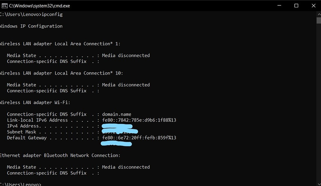Click the ipconfig command text
321x186 pixels.
pyautogui.click(x=52, y=14)
